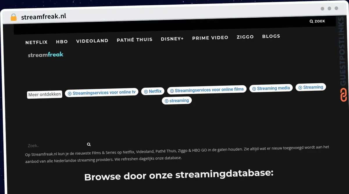Image resolution: width=349 pixels, height=194 pixels.
Task: Open the Streaming media suggestion chip
Action: pos(271,88)
